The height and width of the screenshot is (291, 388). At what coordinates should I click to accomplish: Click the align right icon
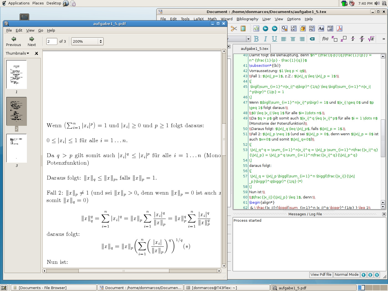(302, 39)
